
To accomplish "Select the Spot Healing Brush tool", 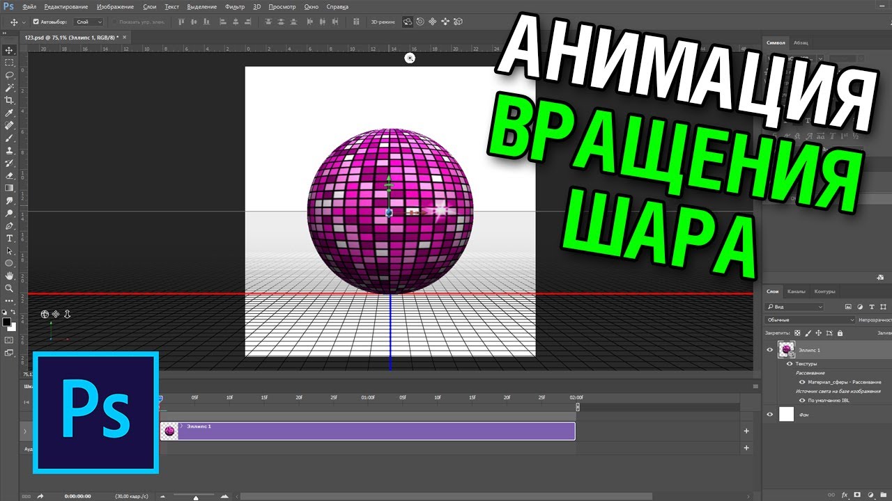I will pyautogui.click(x=10, y=125).
